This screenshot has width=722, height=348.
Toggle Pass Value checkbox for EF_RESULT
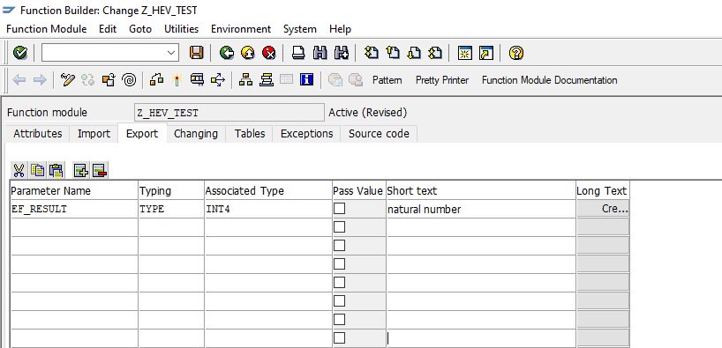point(339,209)
